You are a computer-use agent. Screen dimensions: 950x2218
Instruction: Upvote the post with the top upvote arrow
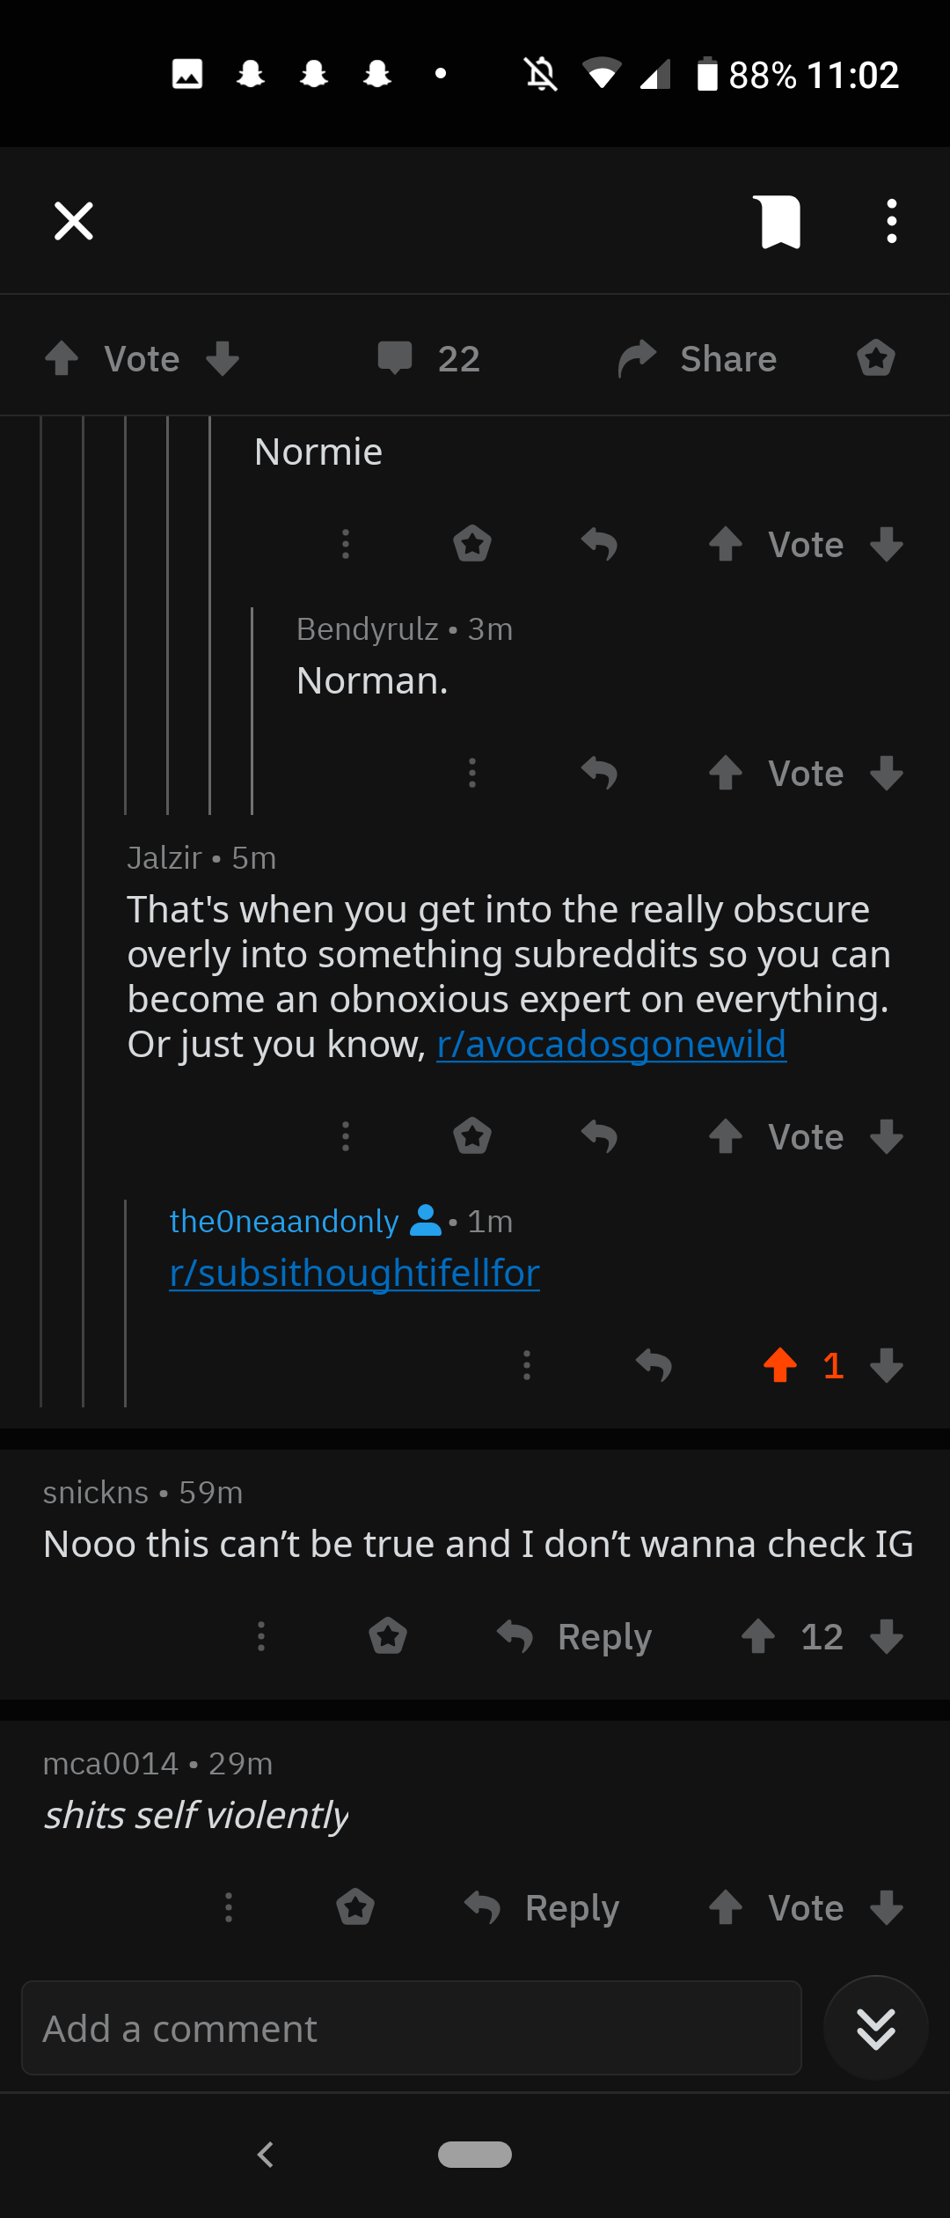61,358
